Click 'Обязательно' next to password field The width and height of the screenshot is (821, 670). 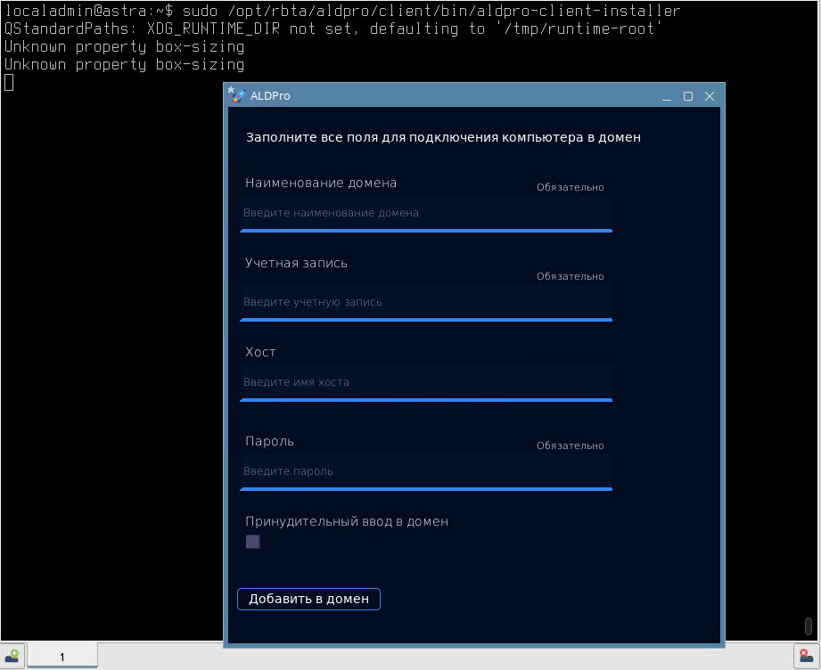(571, 446)
